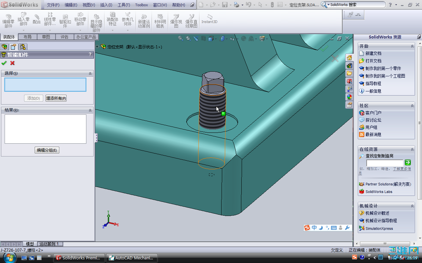The height and width of the screenshot is (263, 422).
Task: Click the 智能扣件 toolbar icon
Action: [x=65, y=21]
